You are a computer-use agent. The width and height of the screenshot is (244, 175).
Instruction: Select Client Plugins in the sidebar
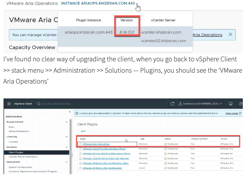(x=37, y=152)
